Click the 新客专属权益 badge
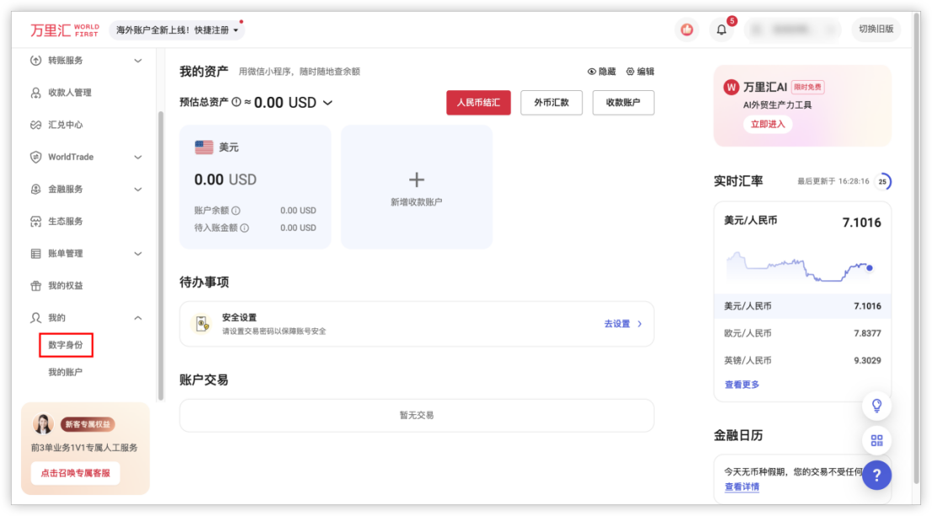 click(88, 424)
